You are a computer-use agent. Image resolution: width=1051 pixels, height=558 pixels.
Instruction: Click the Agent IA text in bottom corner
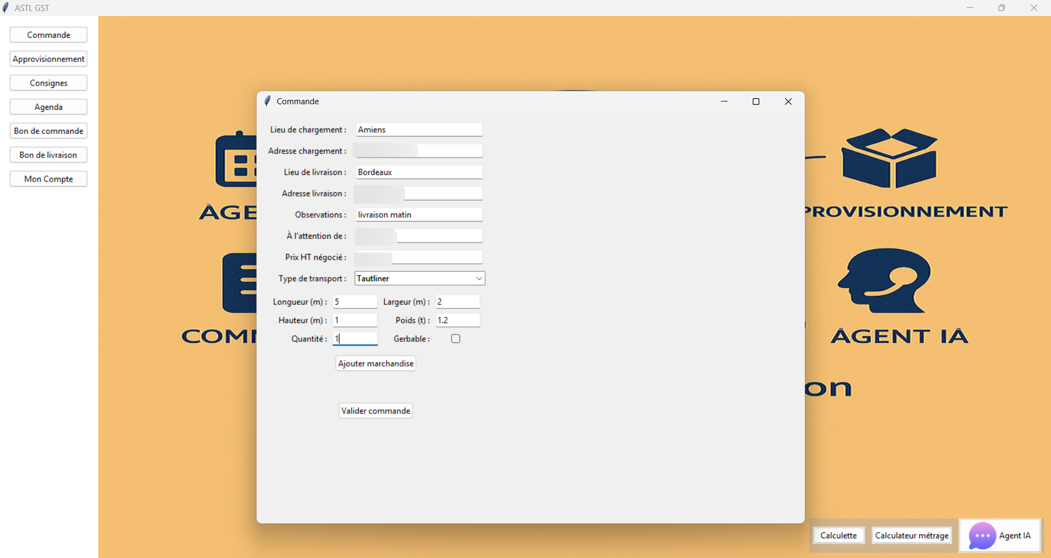pos(1014,536)
